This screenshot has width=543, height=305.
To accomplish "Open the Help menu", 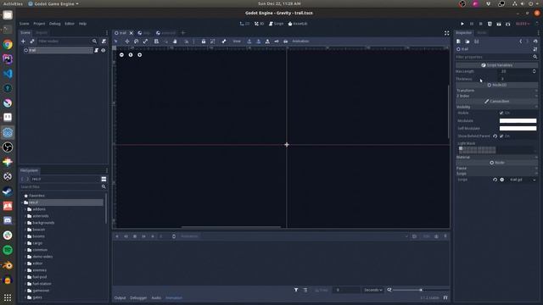I will pyautogui.click(x=82, y=24).
